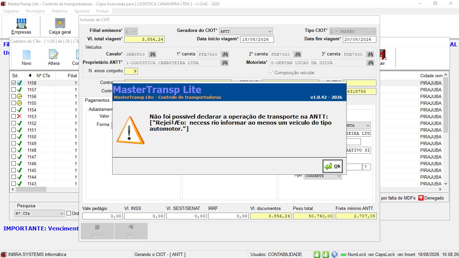The height and width of the screenshot is (258, 459).
Task: Click binoculars beside 1ª carreta field
Action: [x=225, y=54]
